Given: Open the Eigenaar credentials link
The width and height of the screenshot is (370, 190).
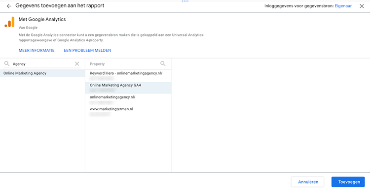Looking at the screenshot, I should (343, 6).
